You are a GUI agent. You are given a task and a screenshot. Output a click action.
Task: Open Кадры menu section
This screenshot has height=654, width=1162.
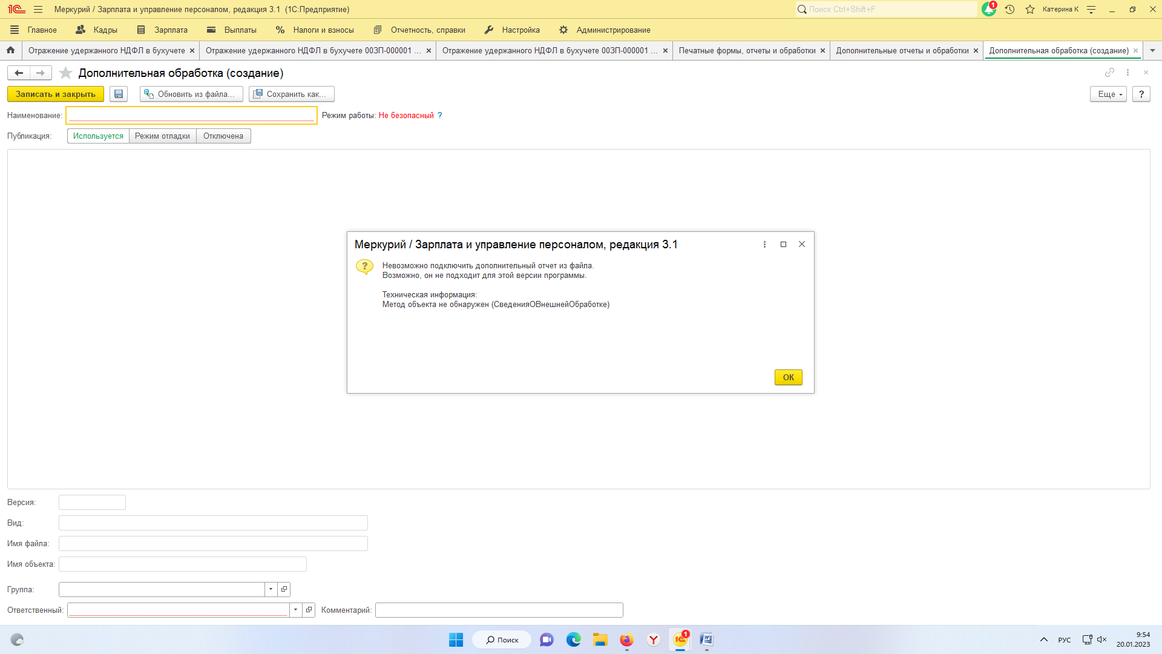pos(96,30)
